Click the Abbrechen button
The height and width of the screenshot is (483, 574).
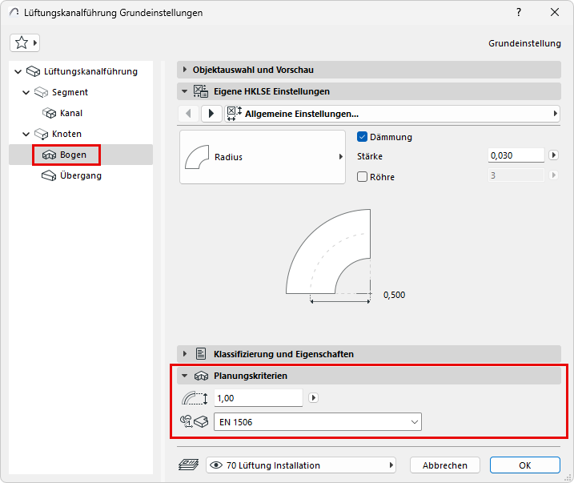pos(445,465)
